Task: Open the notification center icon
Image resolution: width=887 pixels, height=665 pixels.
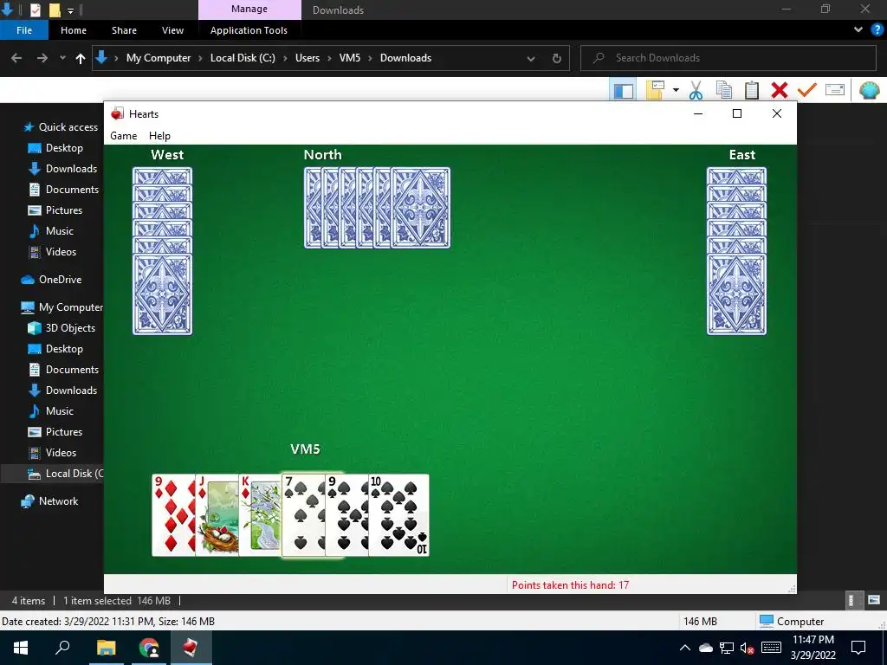Action: [x=858, y=648]
